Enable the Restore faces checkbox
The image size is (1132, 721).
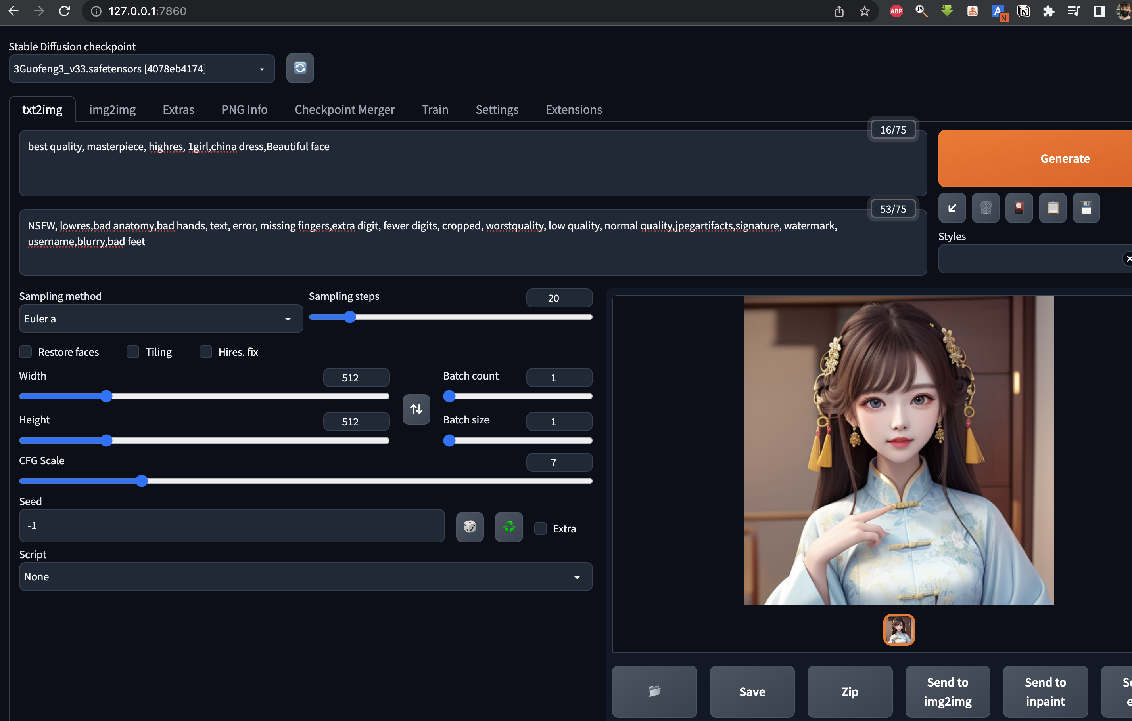[x=25, y=352]
